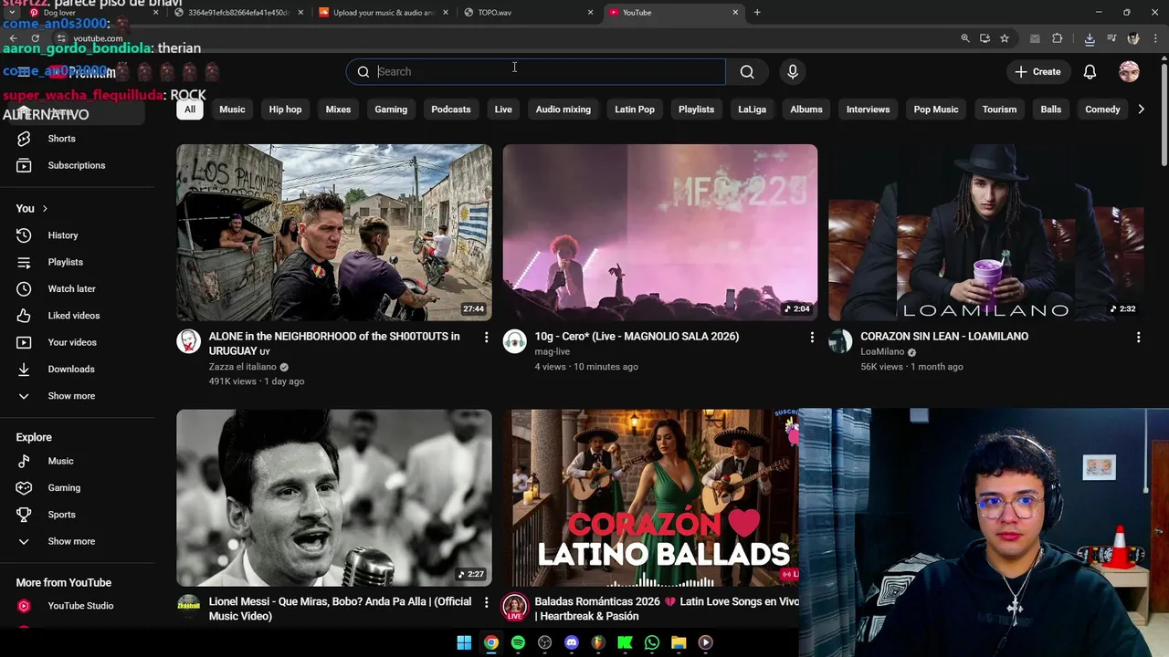Expand Show more under the Explore section

77,541
